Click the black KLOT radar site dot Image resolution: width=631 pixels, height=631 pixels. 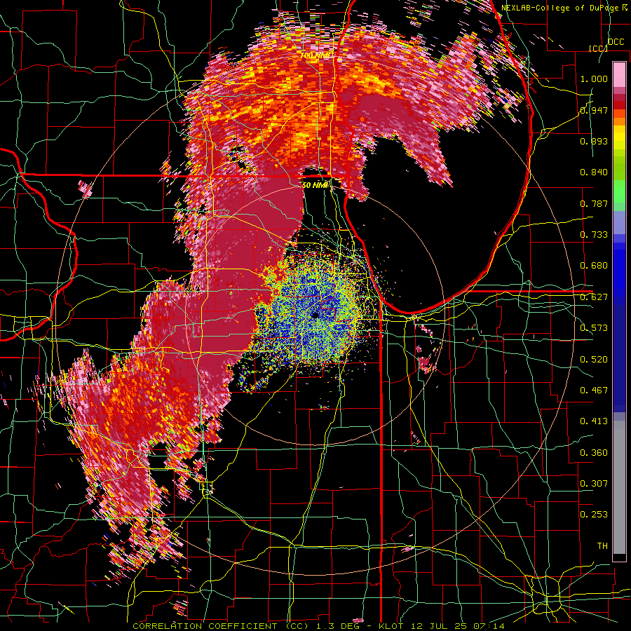(315, 315)
